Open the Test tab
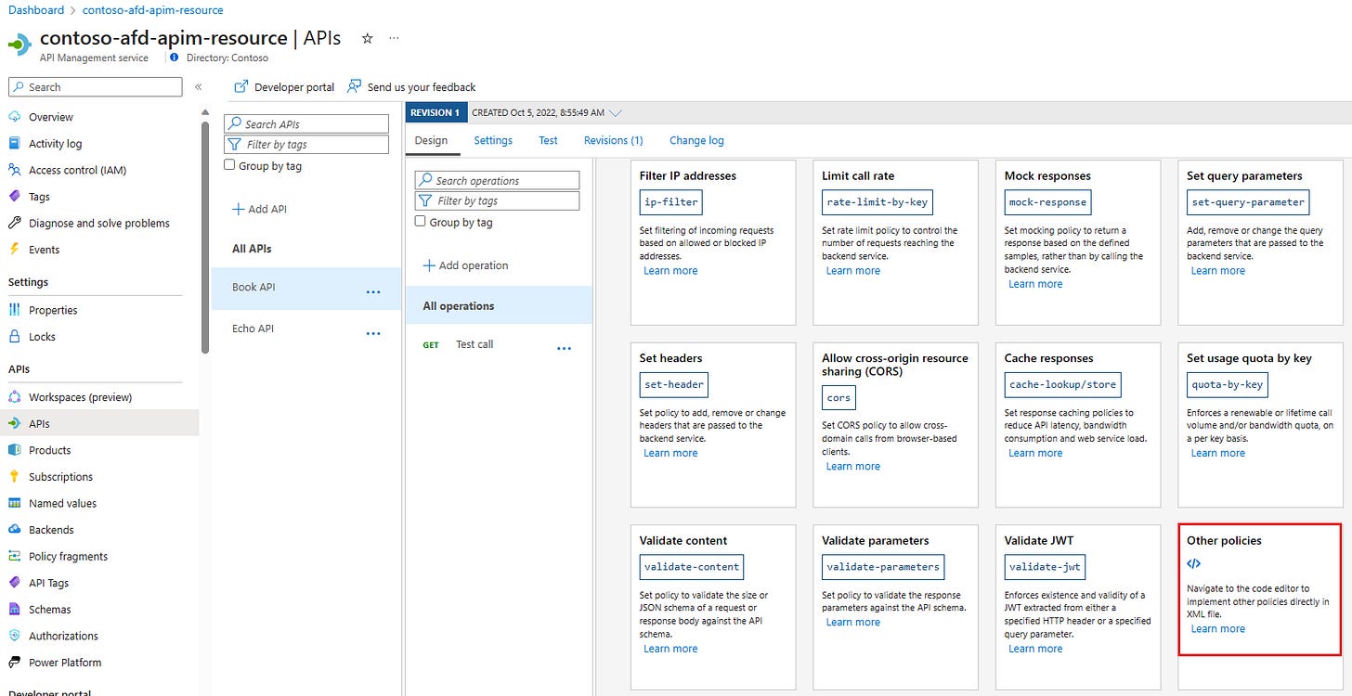The height and width of the screenshot is (696, 1352). (x=549, y=140)
